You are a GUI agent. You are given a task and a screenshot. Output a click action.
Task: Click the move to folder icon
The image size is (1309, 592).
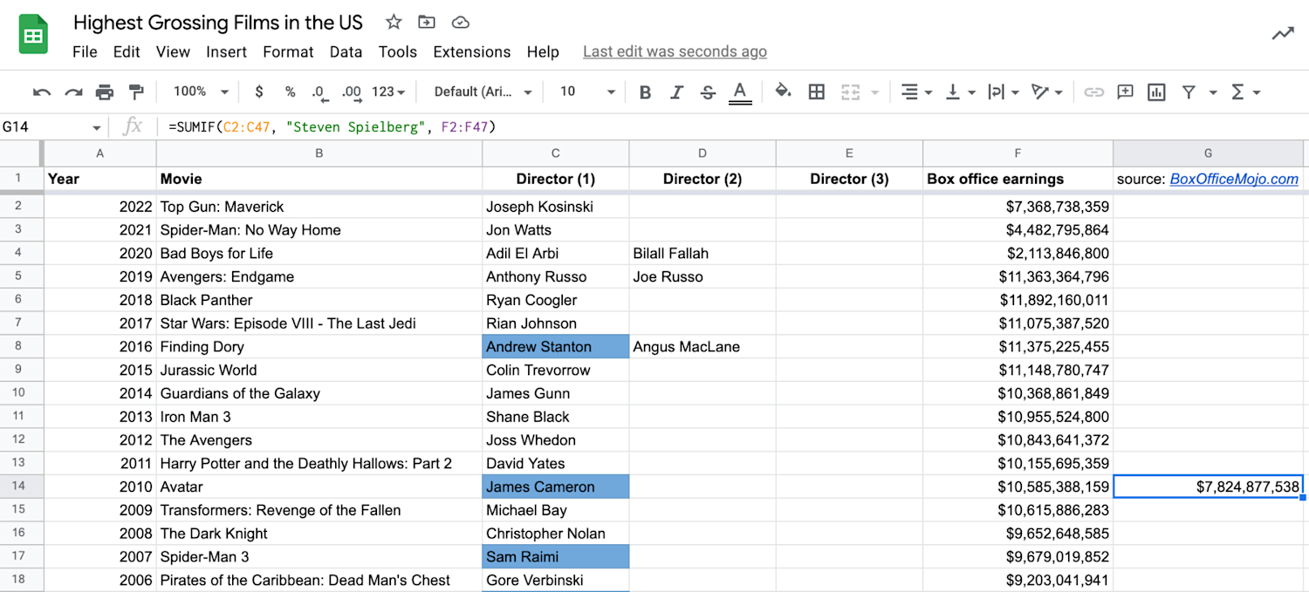click(x=427, y=23)
